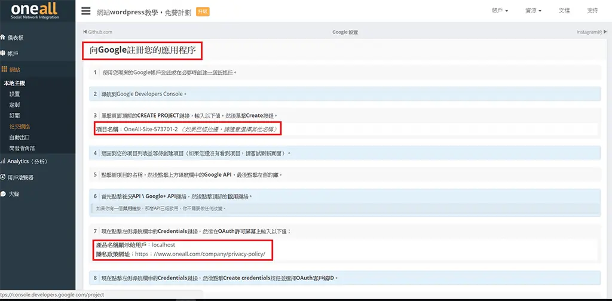Open Google Developers Console link in step 2
This screenshot has height=301, width=612.
click(x=150, y=94)
